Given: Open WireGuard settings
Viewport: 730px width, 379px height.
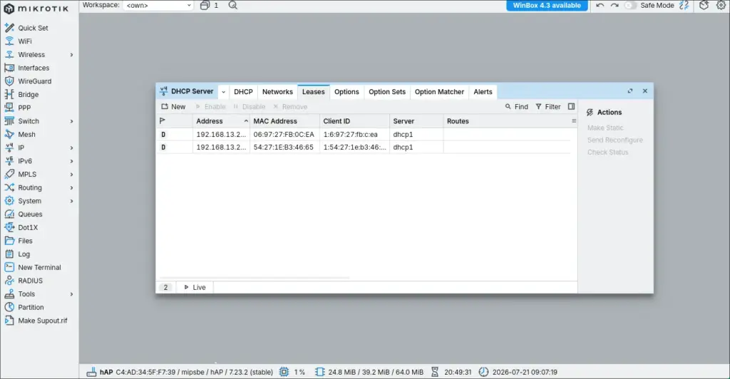Looking at the screenshot, I should coord(28,81).
